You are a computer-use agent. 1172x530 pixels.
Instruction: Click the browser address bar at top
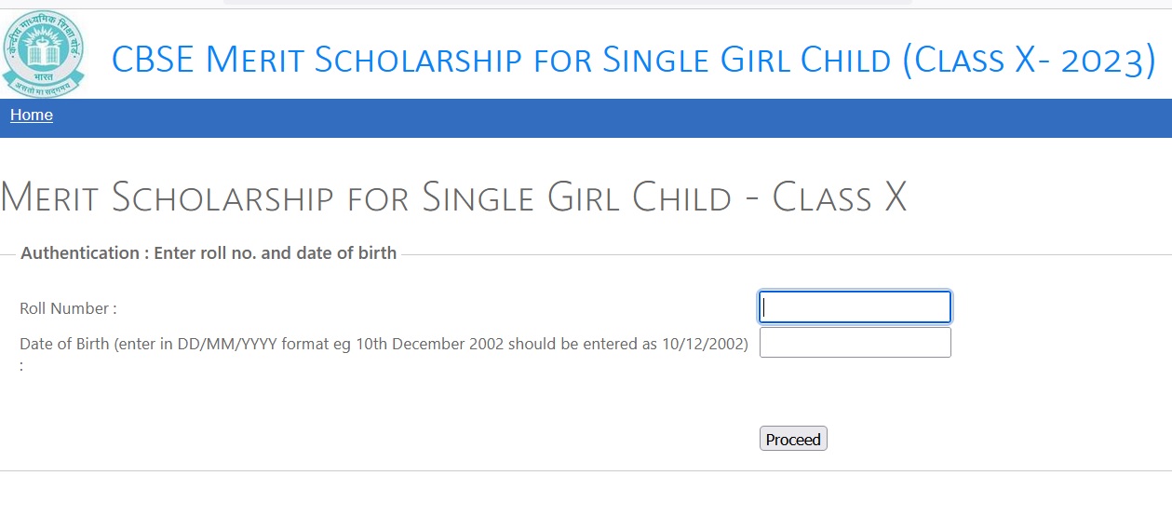pos(568,3)
